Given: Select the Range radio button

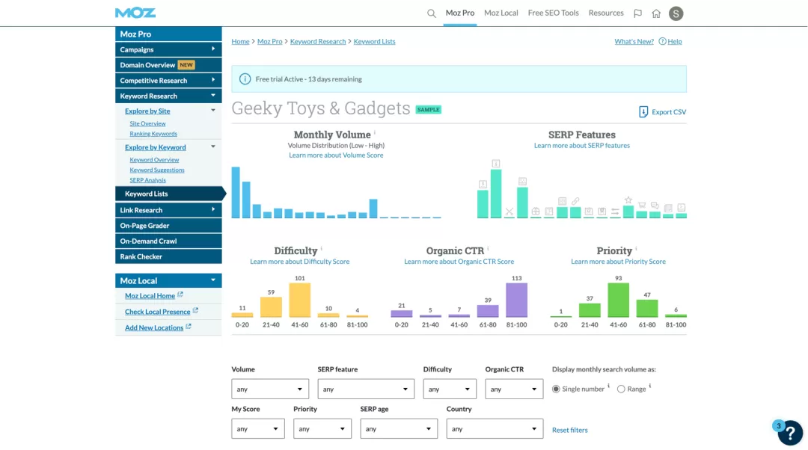Looking at the screenshot, I should [621, 389].
